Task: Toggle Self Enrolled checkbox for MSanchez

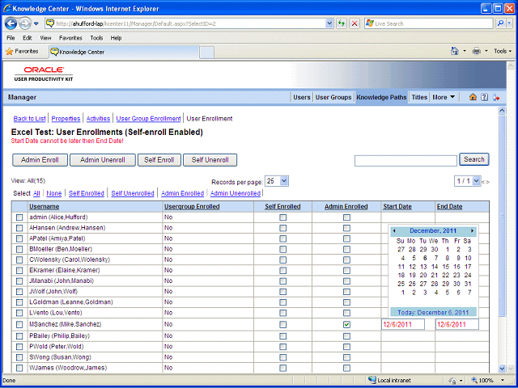Action: [282, 325]
